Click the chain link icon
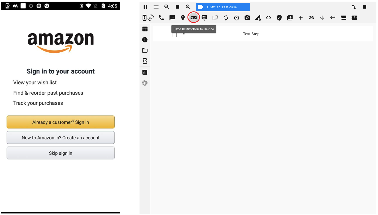The height and width of the screenshot is (215, 378). [311, 18]
